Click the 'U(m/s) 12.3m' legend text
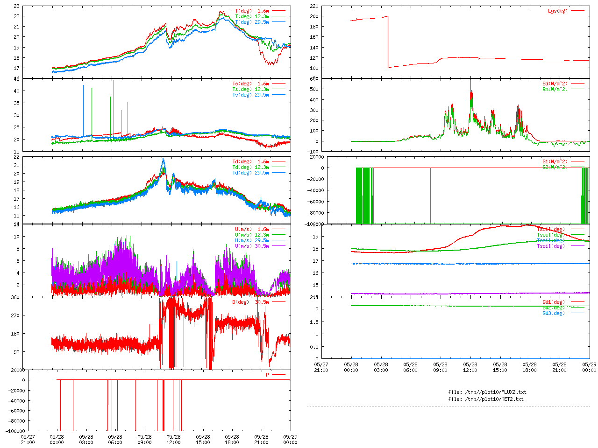 click(x=252, y=235)
